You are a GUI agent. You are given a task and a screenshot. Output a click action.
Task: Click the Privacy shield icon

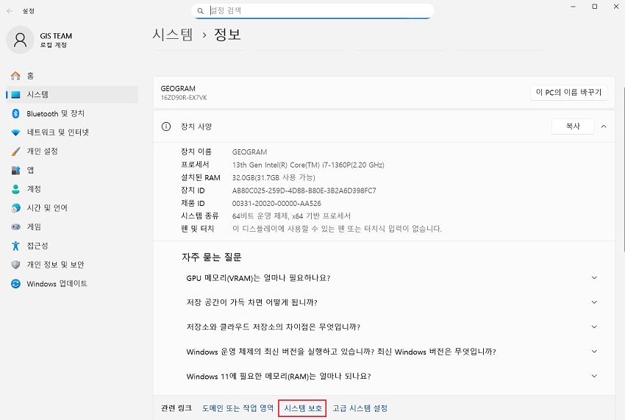pos(15,265)
